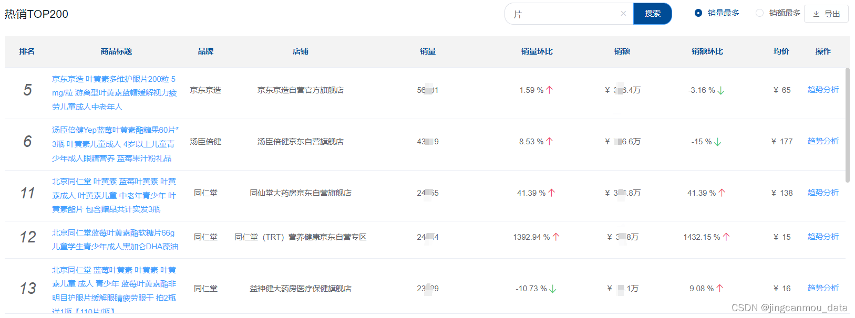Open rank 11 北京同仁堂 叶黄素 product link
Screen dimensions: 855x318
(x=114, y=195)
